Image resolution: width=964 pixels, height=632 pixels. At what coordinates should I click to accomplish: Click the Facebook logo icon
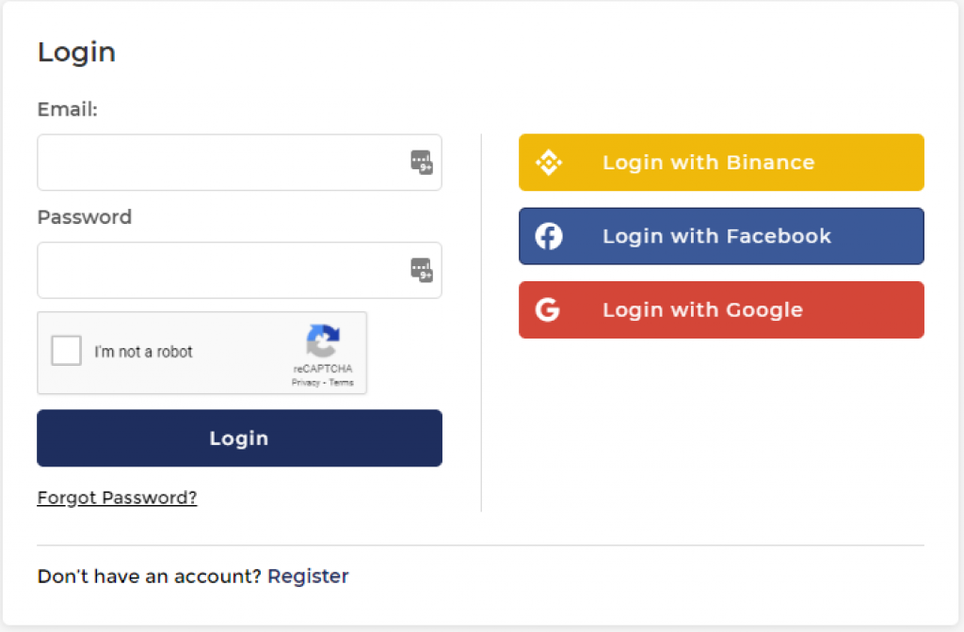[549, 236]
